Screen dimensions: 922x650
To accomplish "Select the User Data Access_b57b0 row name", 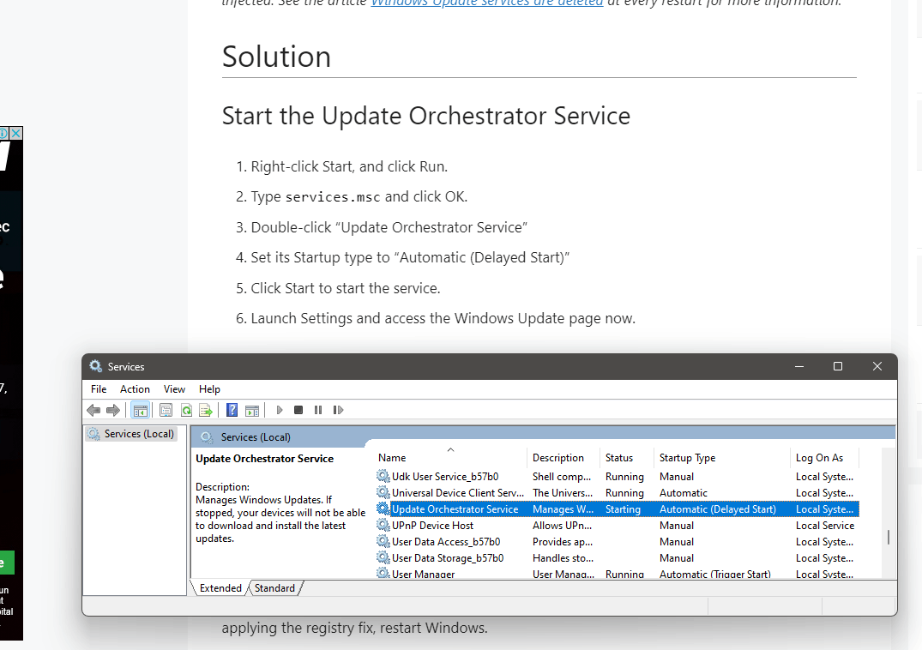I will pos(446,542).
